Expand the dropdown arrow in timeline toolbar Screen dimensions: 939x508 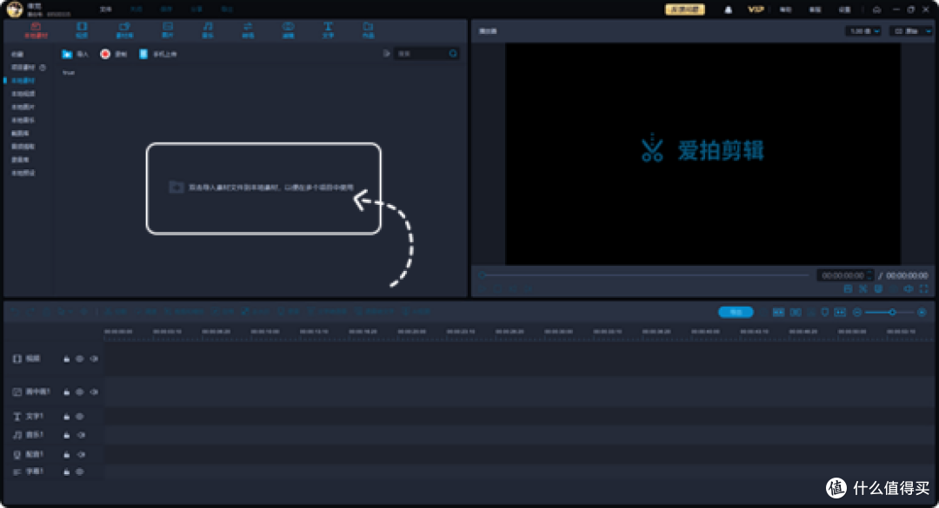71,313
